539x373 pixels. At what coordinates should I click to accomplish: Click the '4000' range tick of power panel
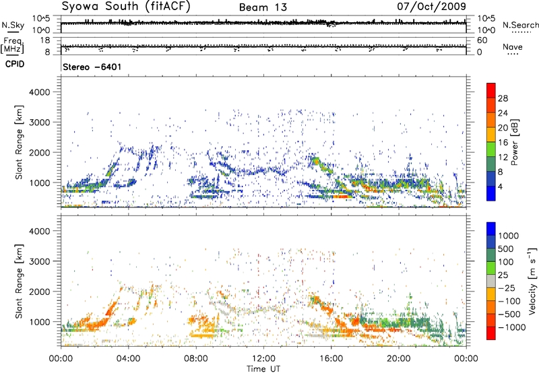40,92
